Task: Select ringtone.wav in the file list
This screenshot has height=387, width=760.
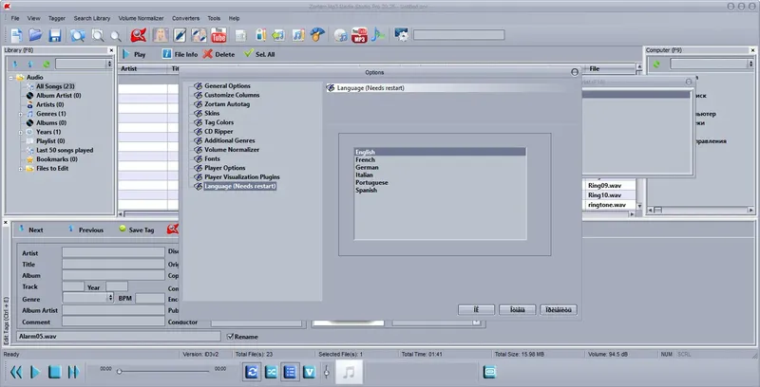Action: pos(607,205)
